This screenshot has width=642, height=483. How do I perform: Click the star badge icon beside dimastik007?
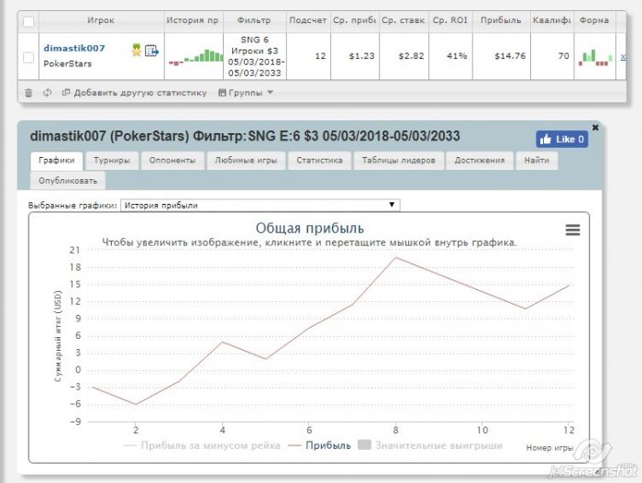(137, 50)
